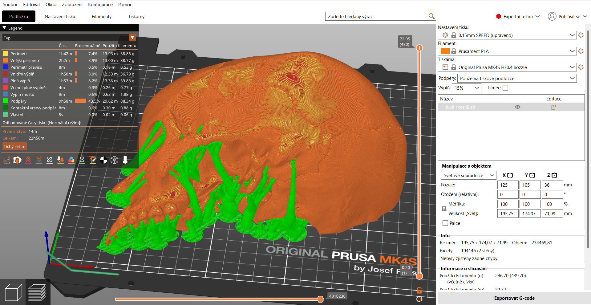Screen dimensions: 591x305
Task: Click the plus marker on vertical layer slider
Action: [419, 48]
